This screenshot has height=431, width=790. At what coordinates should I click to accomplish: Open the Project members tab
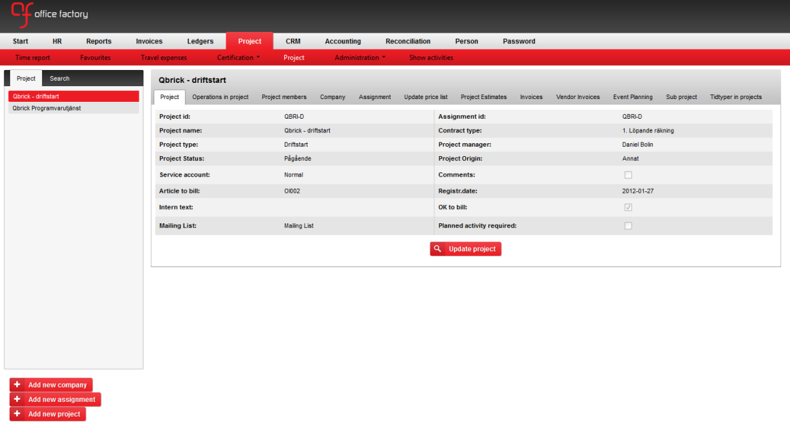coord(284,97)
